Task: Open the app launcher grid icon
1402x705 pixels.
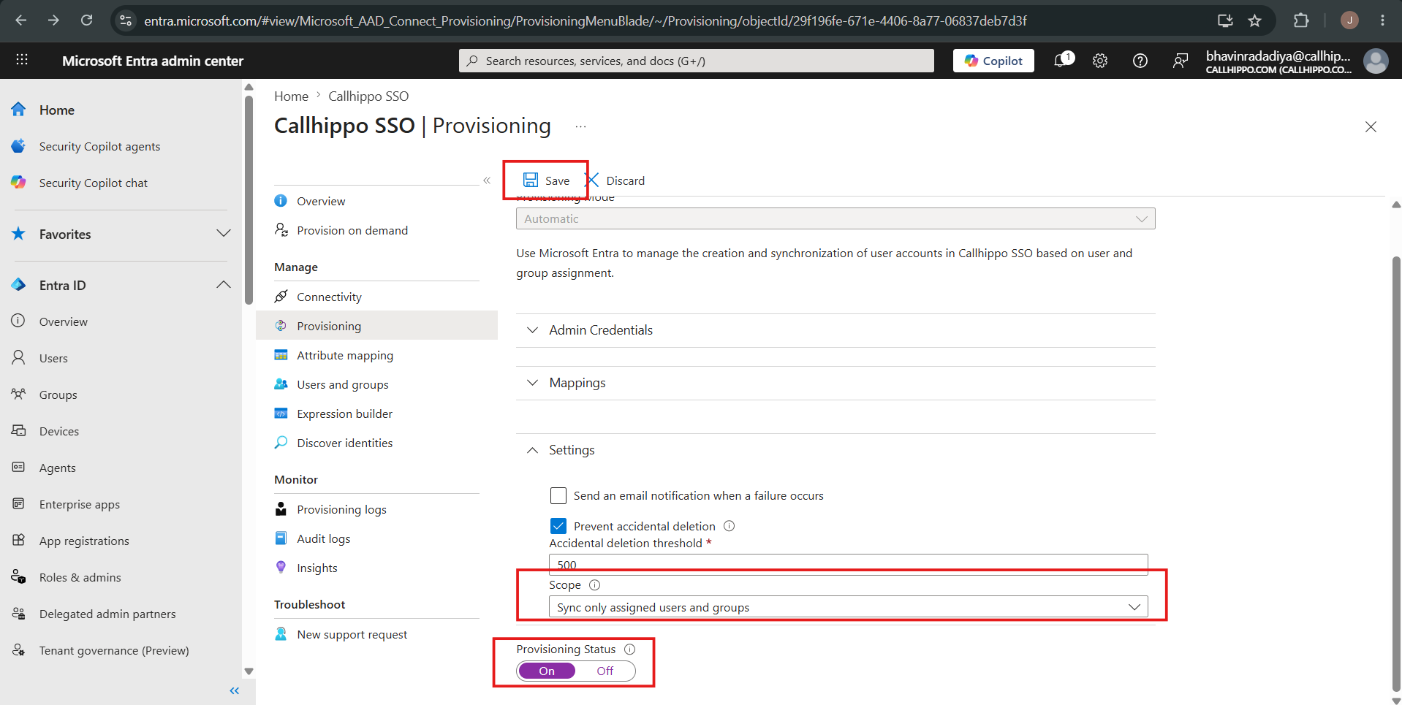Action: [22, 60]
